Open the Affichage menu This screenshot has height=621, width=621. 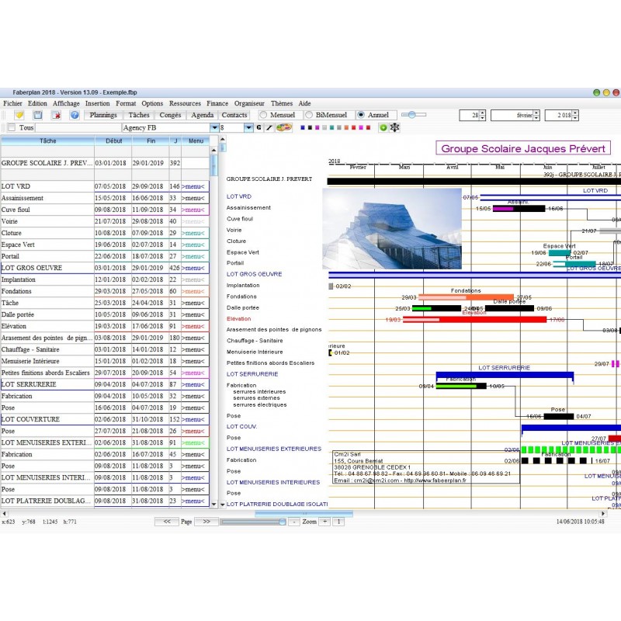point(66,103)
